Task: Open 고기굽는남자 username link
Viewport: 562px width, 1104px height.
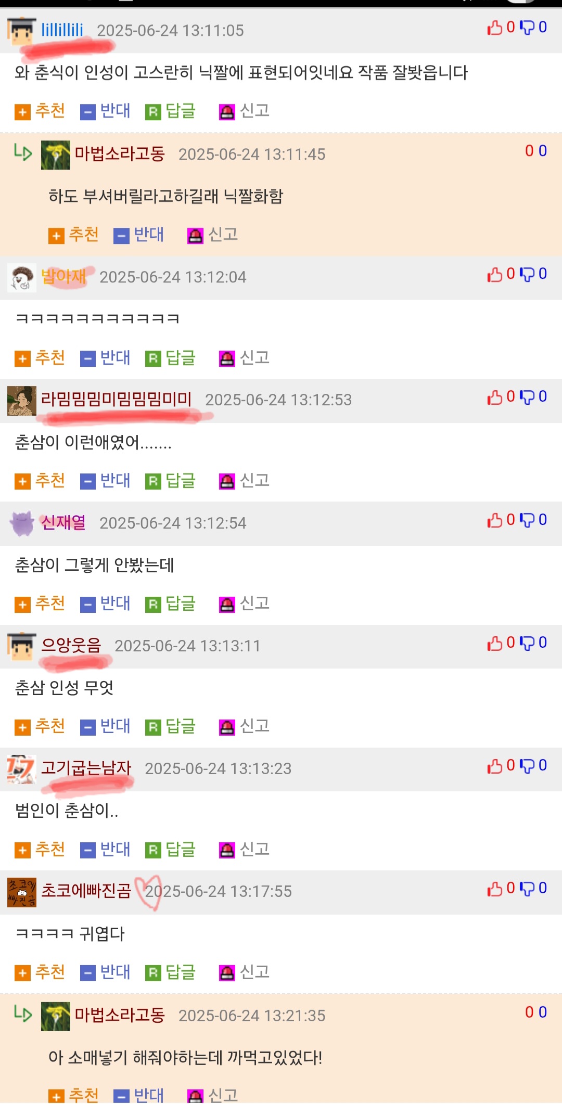Action: click(86, 768)
